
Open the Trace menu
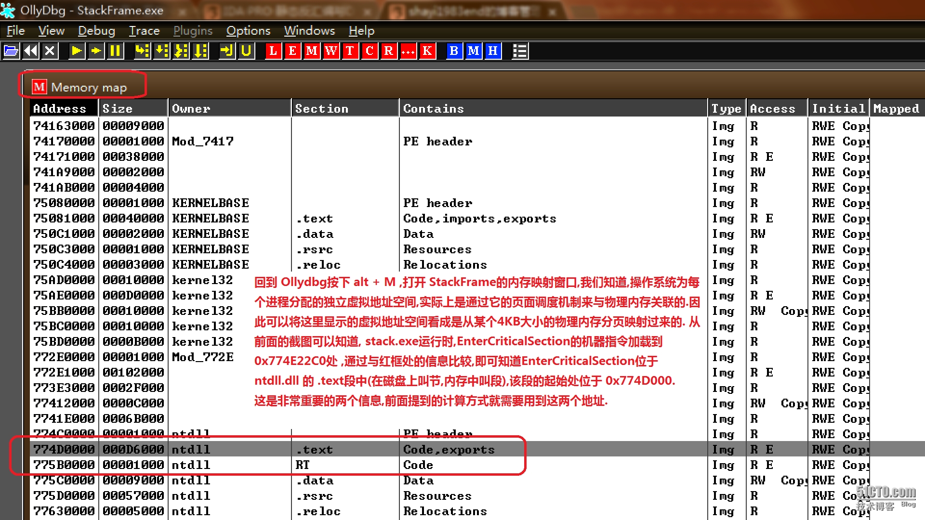[x=144, y=31]
